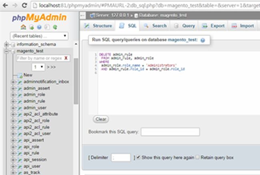
Task: Jump to last page with >> arrow
Action: (x=53, y=67)
